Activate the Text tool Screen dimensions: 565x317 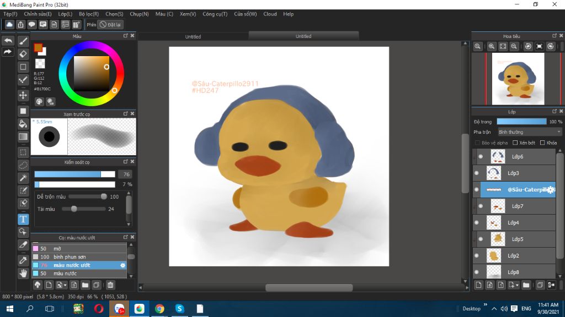(x=23, y=219)
